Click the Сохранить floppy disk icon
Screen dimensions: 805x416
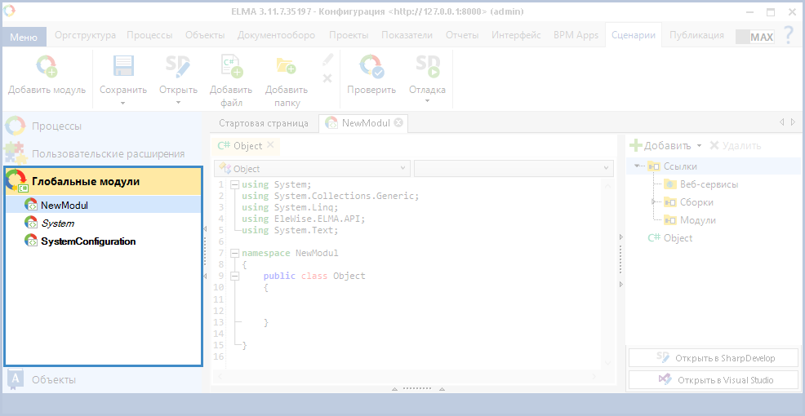123,67
